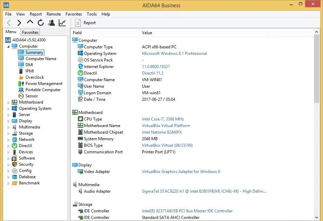The height and width of the screenshot is (221, 323).
Task: Open the File menu
Action: pyautogui.click(x=8, y=14)
